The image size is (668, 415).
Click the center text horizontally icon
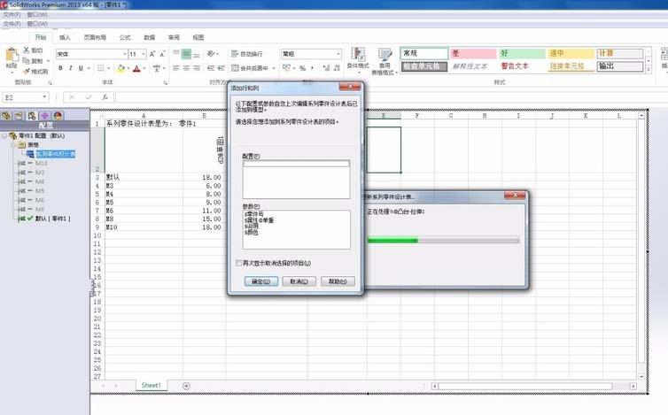(x=186, y=67)
